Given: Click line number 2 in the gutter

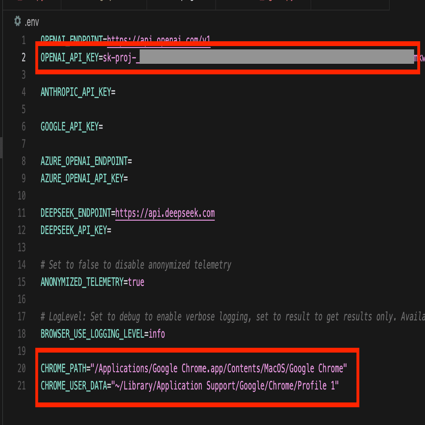Looking at the screenshot, I should click(x=24, y=58).
